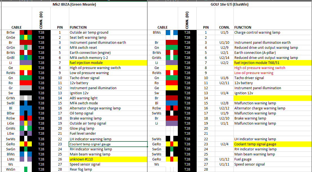Select connector cell "U1/5"
Viewport: 312px width, 172px height.
(x=225, y=32)
